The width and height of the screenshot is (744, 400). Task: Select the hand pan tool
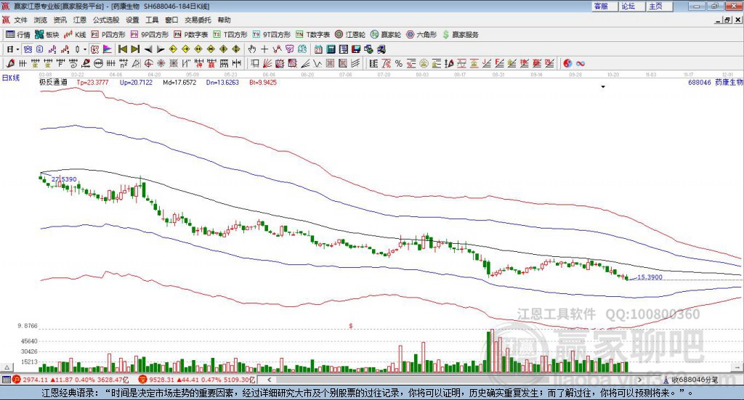pos(252,49)
